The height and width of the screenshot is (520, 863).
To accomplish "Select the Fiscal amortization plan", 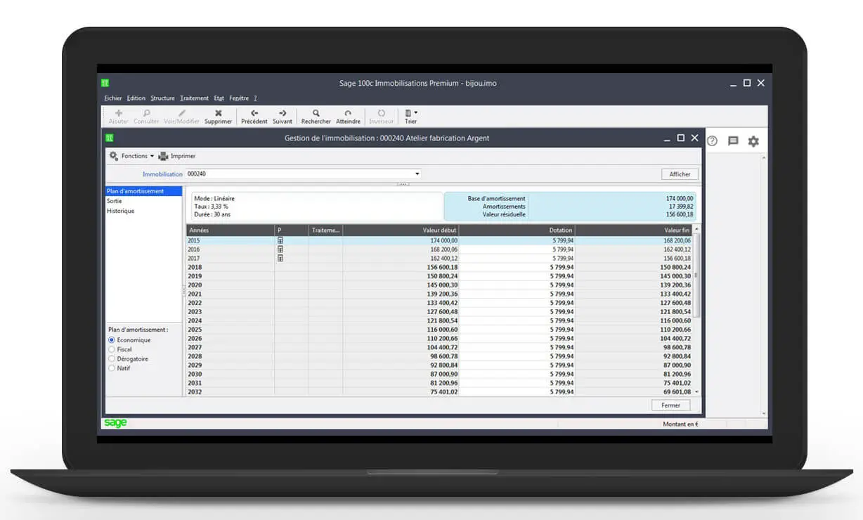I will [x=112, y=349].
